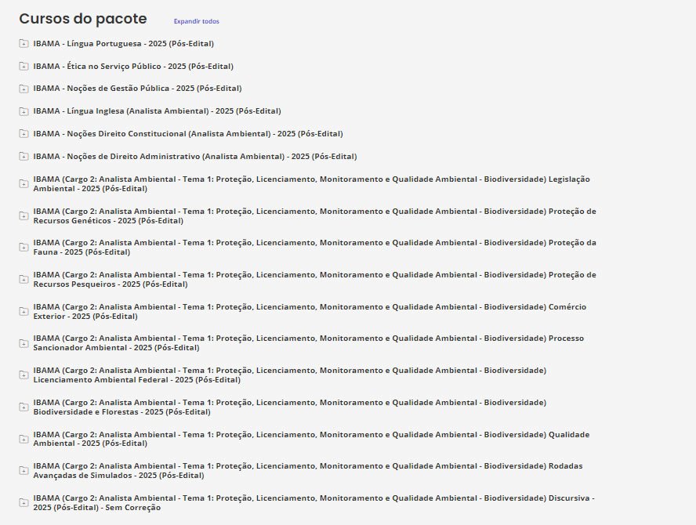Open Processo Sancionador Ambiental course title
The height and width of the screenshot is (525, 696).
click(314, 343)
